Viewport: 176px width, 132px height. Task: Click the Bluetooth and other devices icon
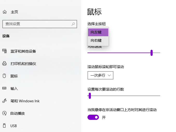point(4,51)
